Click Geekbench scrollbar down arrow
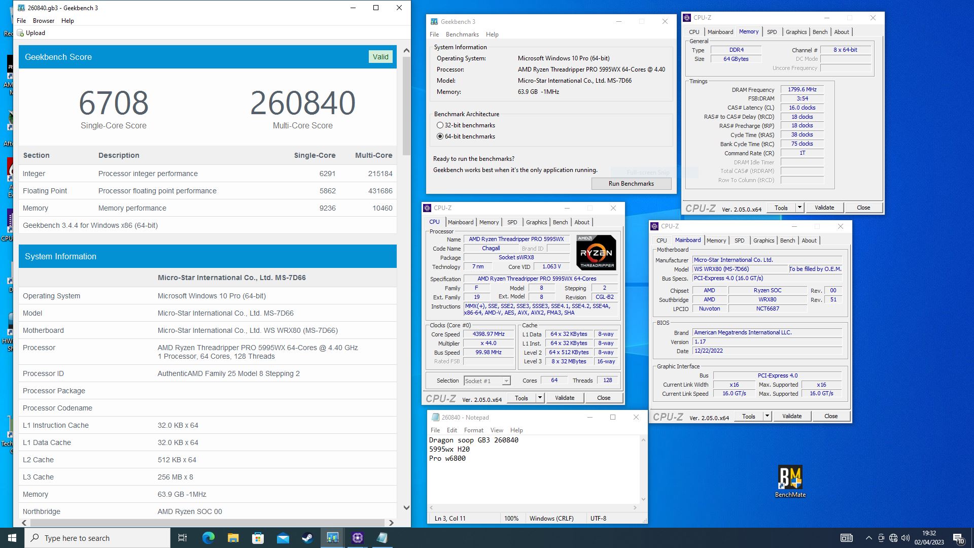 (x=406, y=507)
